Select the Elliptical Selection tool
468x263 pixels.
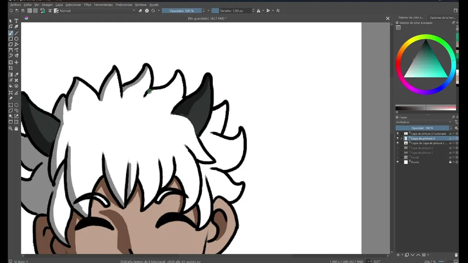(x=16, y=105)
